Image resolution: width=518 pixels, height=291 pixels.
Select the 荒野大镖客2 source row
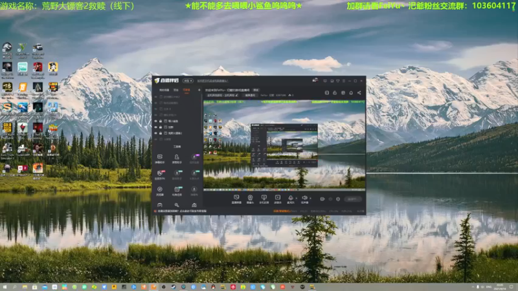click(x=177, y=133)
